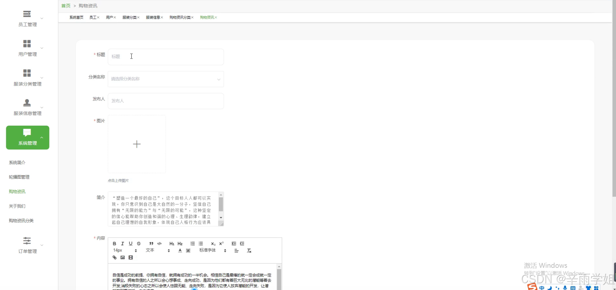Close the 服装信息 tab

[162, 17]
